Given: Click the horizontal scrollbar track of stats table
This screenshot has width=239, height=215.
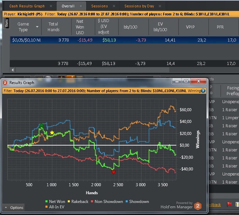Looking at the screenshot, I should (x=93, y=70).
